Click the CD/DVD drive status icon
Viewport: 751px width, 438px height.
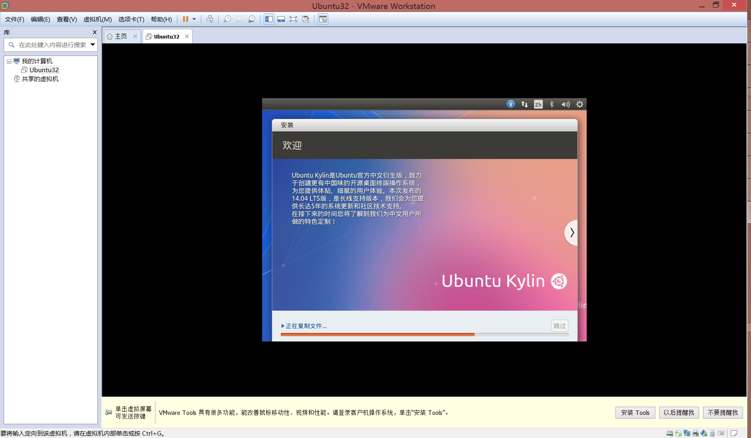click(x=678, y=433)
